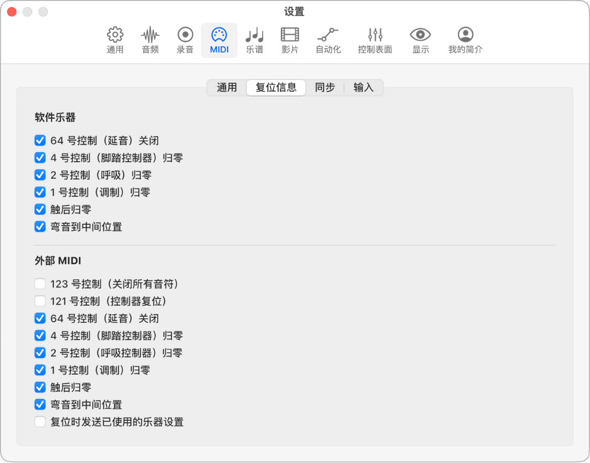Select the 显示 settings icon
This screenshot has width=590, height=463.
420,40
